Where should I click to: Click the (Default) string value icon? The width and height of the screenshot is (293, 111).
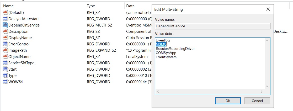(5, 12)
